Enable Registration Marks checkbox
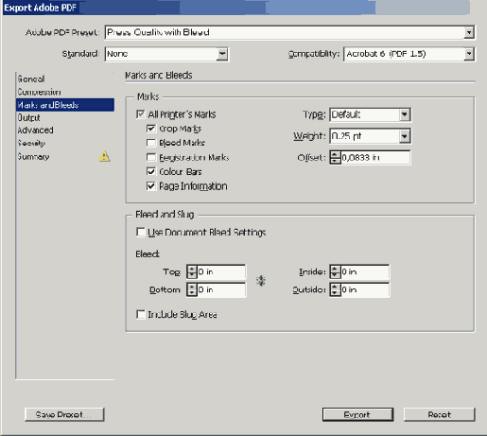The width and height of the screenshot is (487, 436). click(x=151, y=157)
